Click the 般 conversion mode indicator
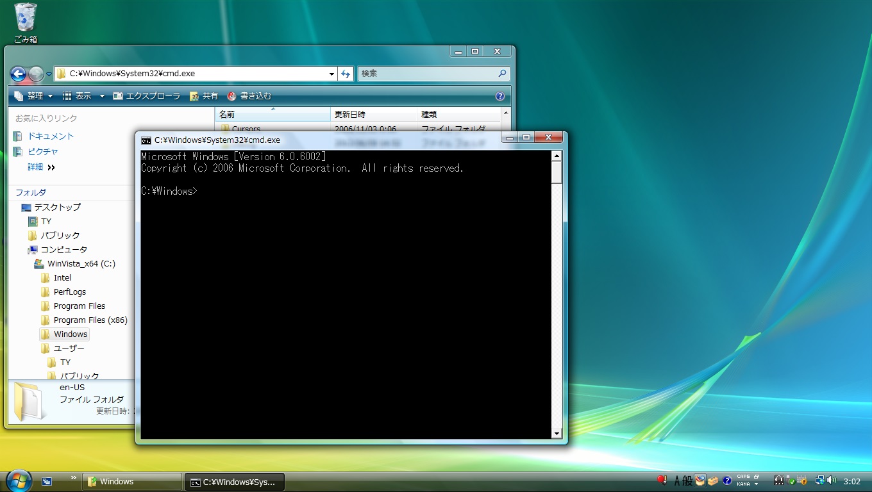872x492 pixels. (x=687, y=480)
